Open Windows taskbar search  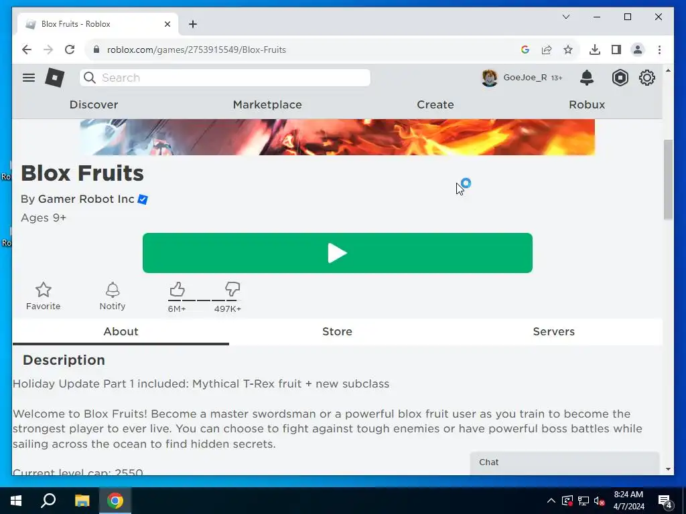(48, 501)
